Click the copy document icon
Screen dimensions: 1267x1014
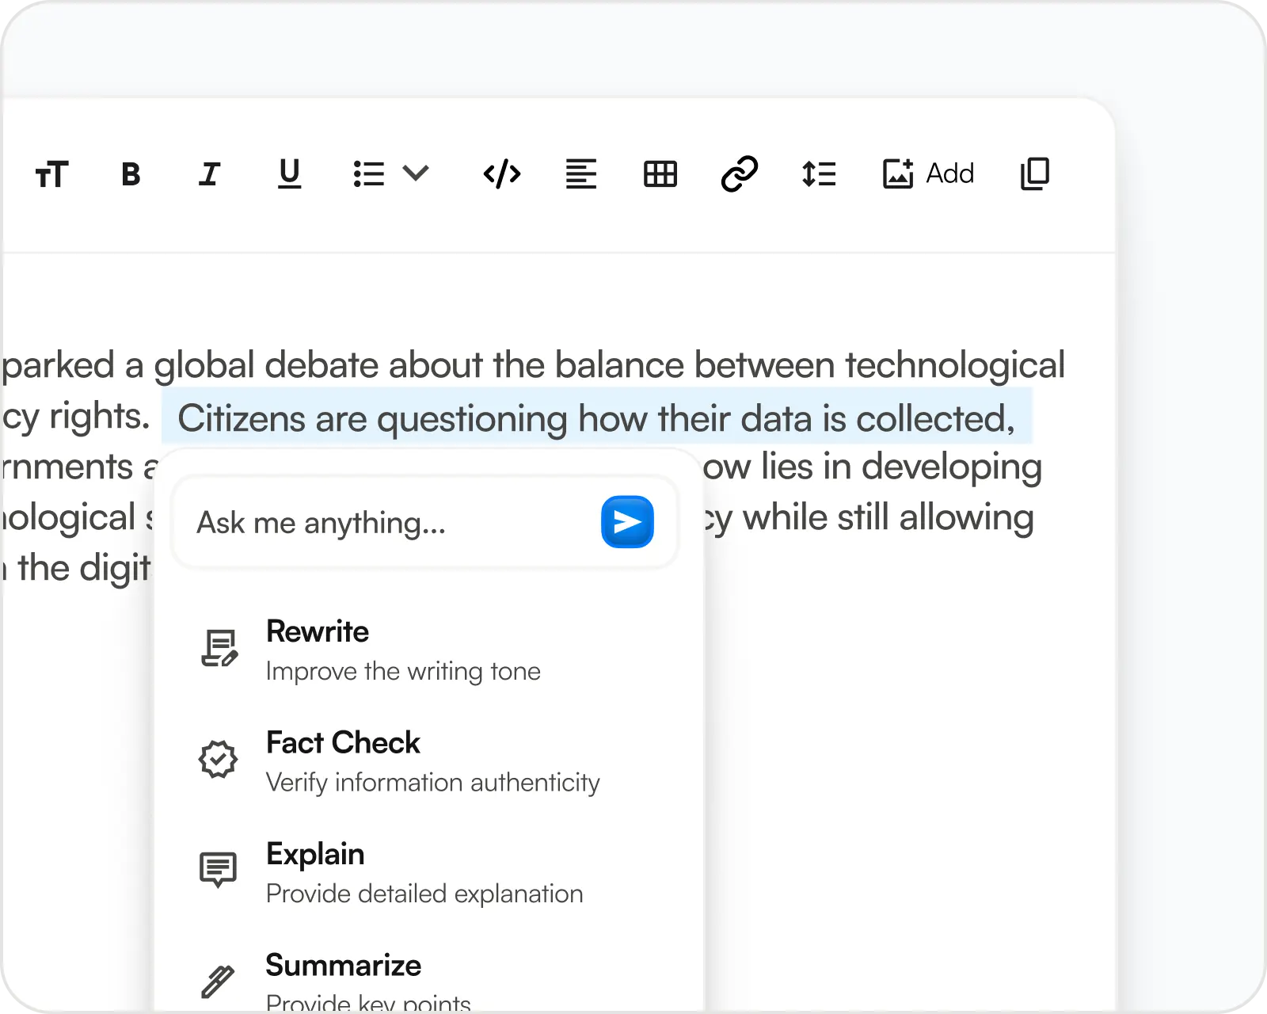pyautogui.click(x=1034, y=173)
